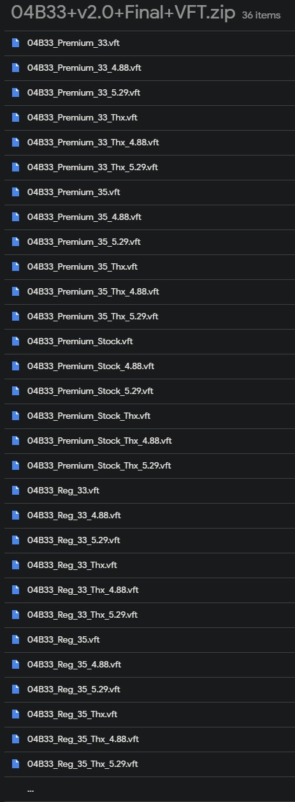Viewport: 295px width, 802px height.
Task: Select the file icon beside O4B33_Reg_33.vft
Action: pos(15,491)
